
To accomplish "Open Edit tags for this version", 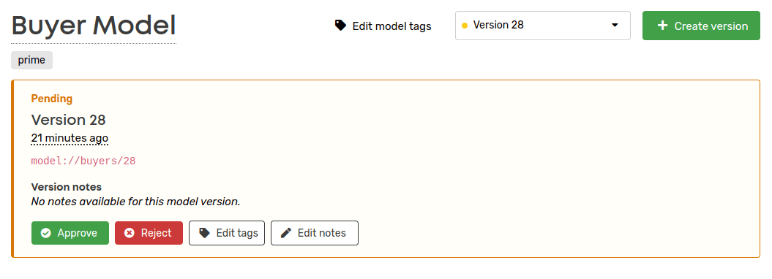I will click(227, 233).
